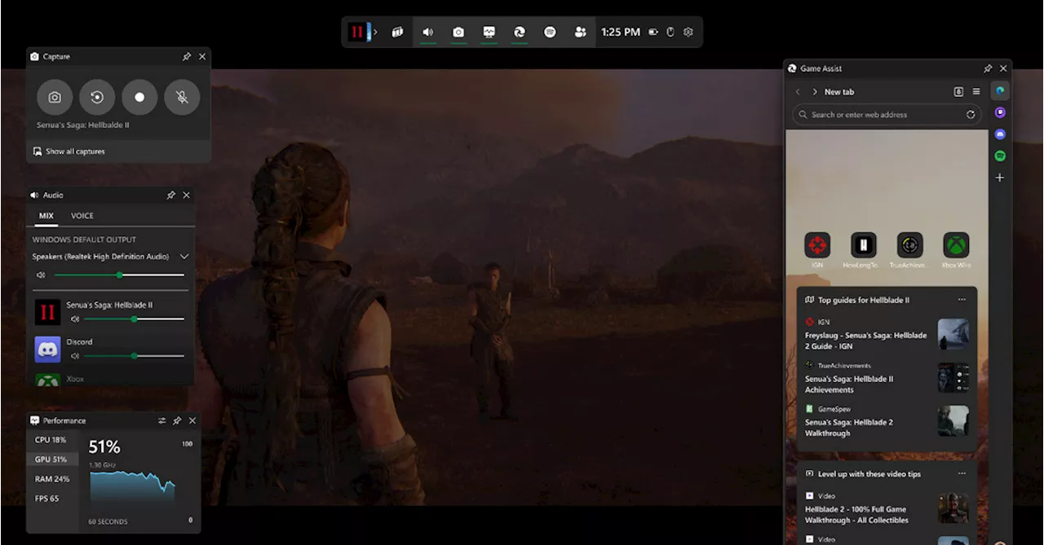Open Hellblade 2 - 100% Full Game Walkthrough video
The height and width of the screenshot is (545, 1044).
click(856, 515)
